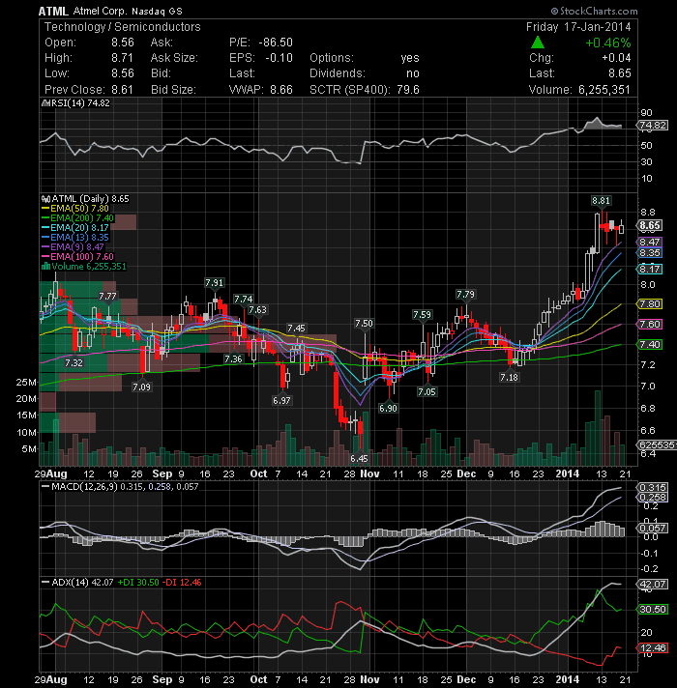Click the MACD histogram 0.057 axis tag
The width and height of the screenshot is (677, 688).
(653, 529)
